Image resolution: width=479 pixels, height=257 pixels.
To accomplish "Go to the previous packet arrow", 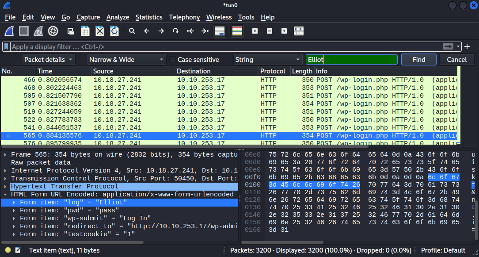I will click(x=147, y=31).
